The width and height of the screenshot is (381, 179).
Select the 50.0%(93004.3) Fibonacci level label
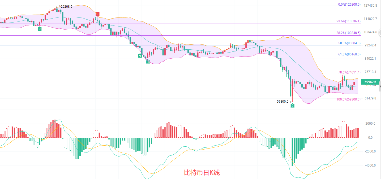click(x=349, y=43)
